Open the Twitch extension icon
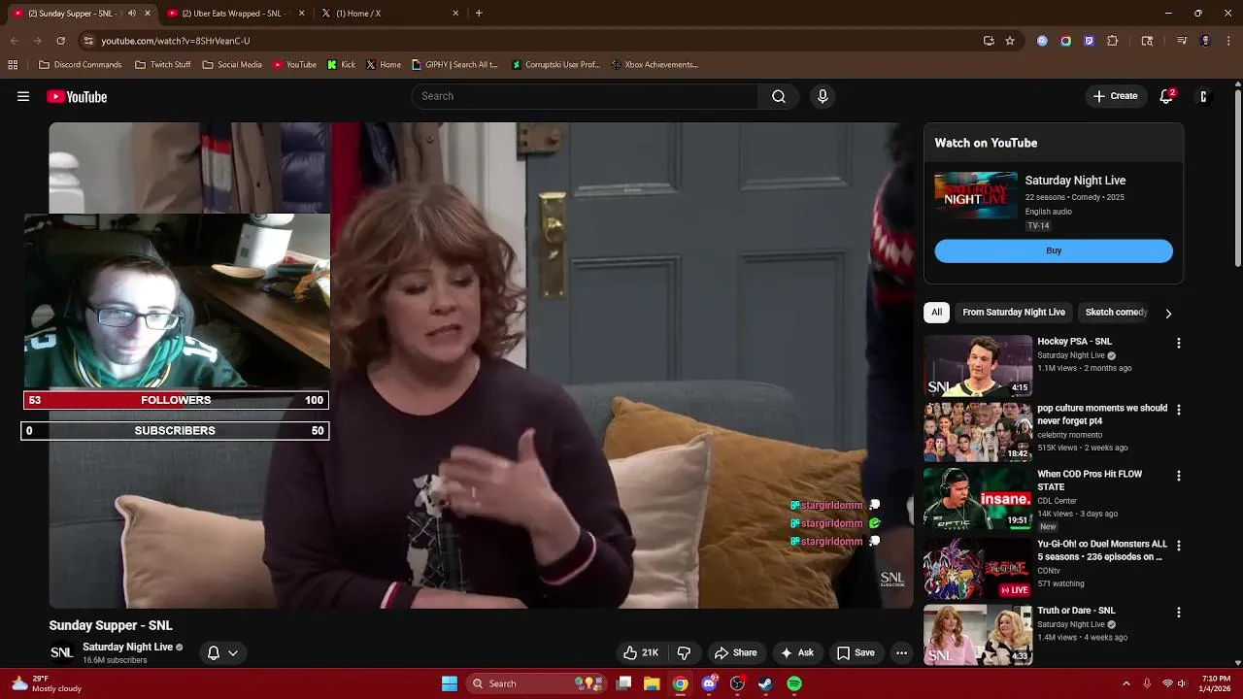1243x699 pixels. (x=1090, y=41)
